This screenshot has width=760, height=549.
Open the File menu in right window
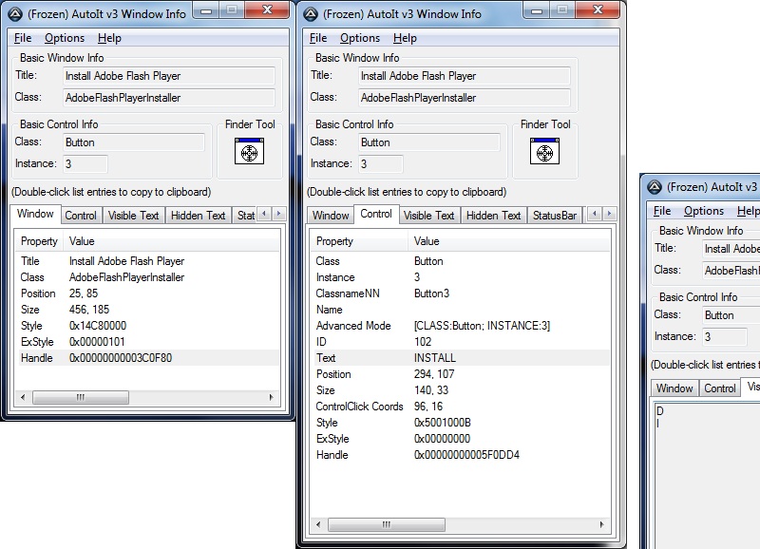pyautogui.click(x=662, y=211)
